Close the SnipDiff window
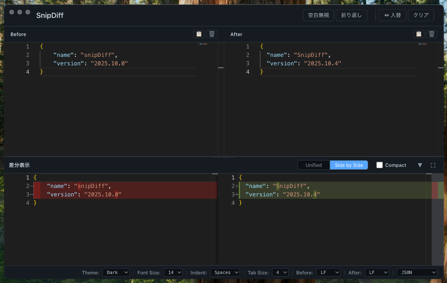The width and height of the screenshot is (447, 283). tap(12, 12)
